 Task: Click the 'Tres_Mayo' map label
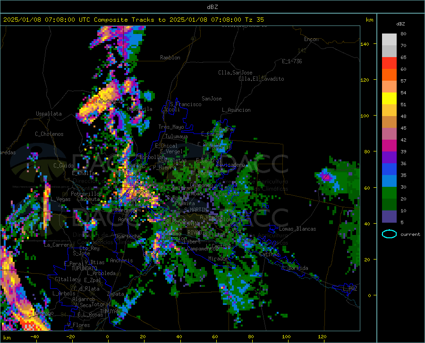coord(171,127)
